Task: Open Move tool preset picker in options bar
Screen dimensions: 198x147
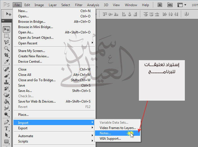Action: pos(9,14)
